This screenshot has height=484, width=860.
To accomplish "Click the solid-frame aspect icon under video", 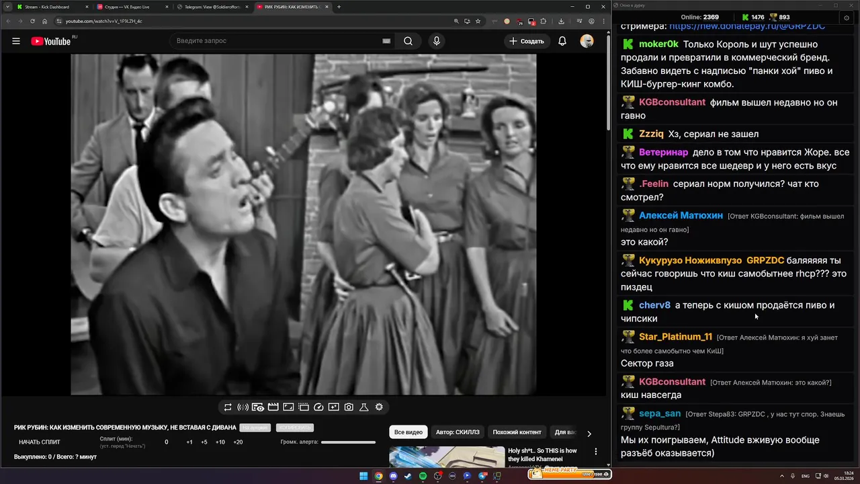I will pyautogui.click(x=288, y=407).
